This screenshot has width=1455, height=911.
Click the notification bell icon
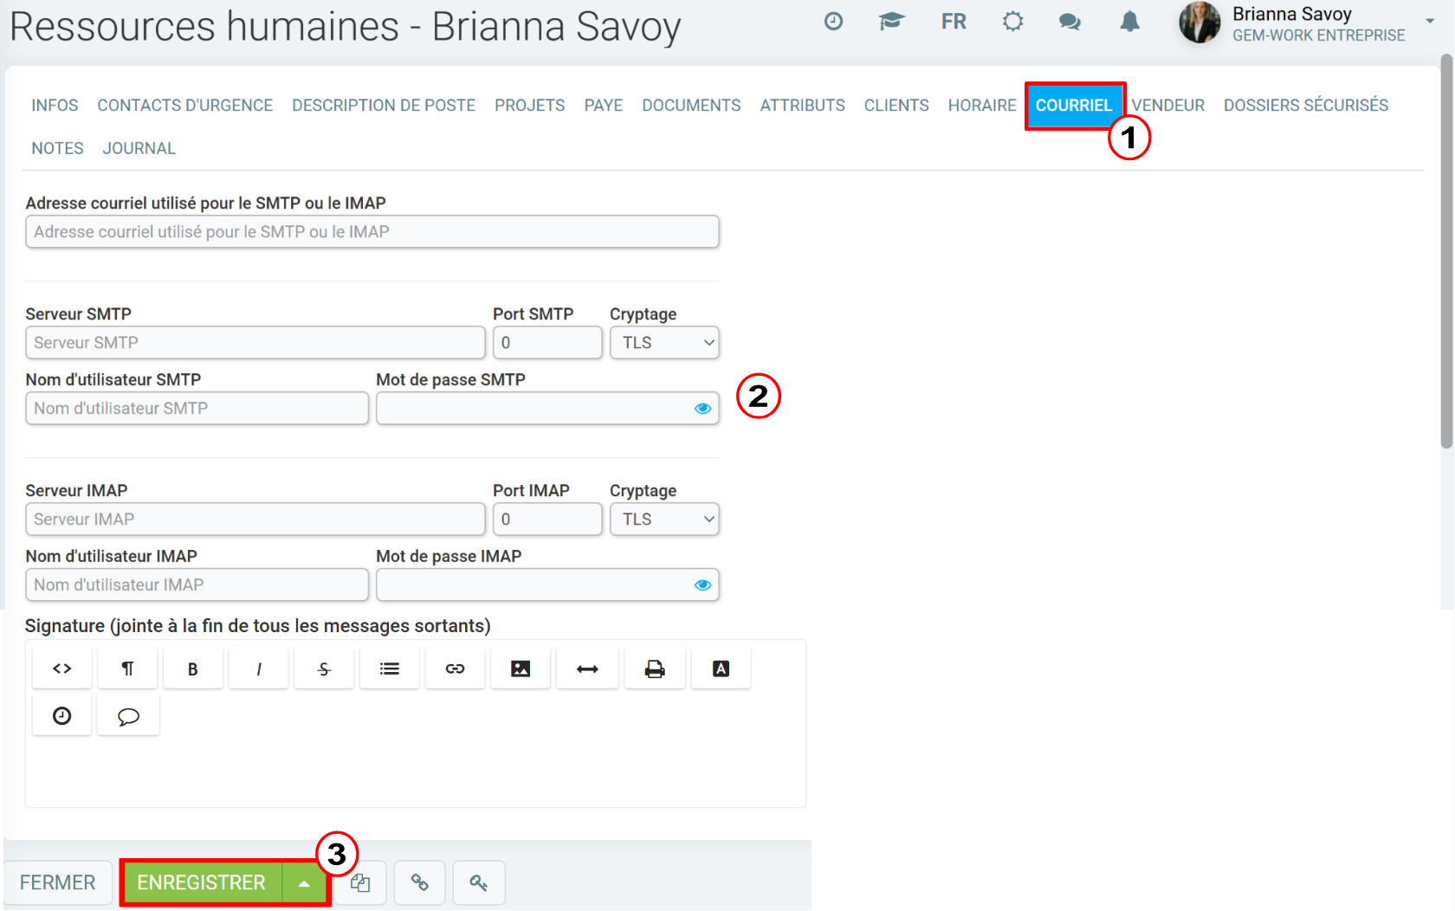[1129, 22]
